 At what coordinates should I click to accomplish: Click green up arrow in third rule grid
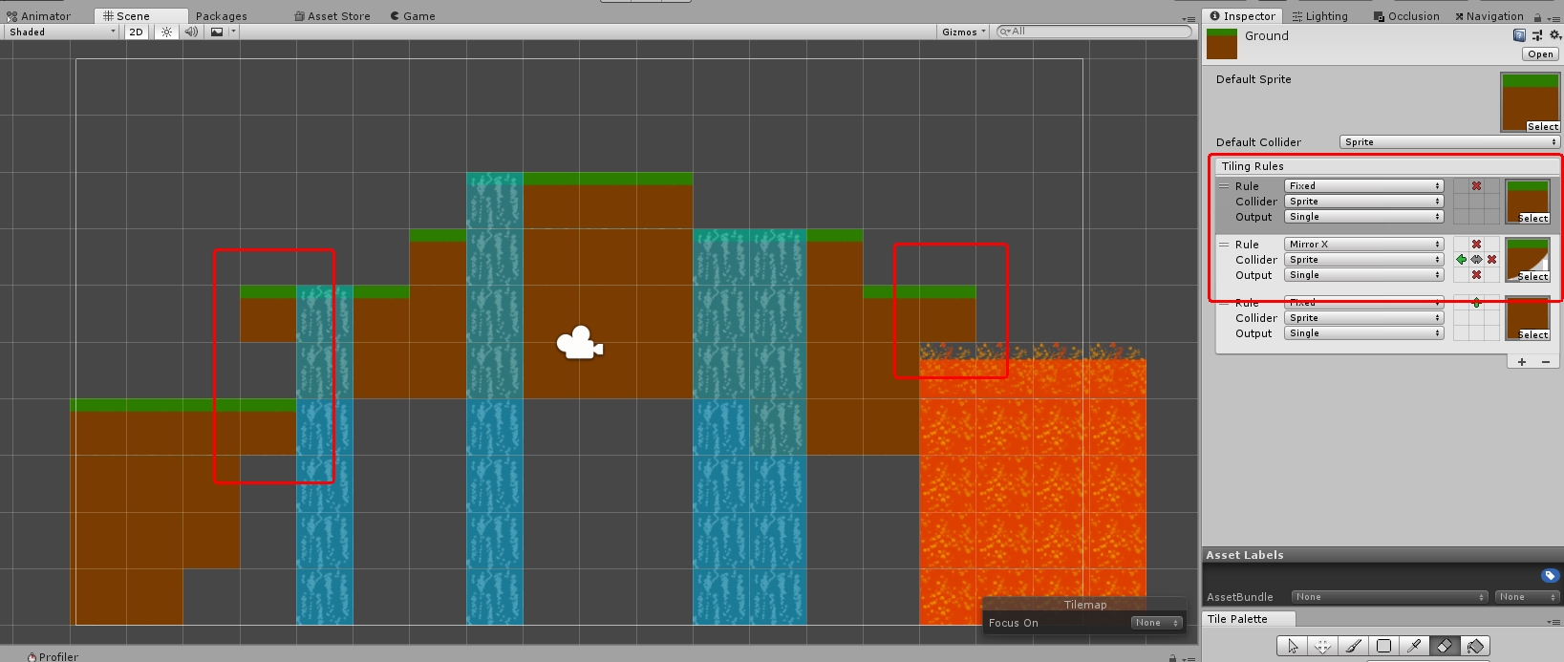pos(1476,303)
